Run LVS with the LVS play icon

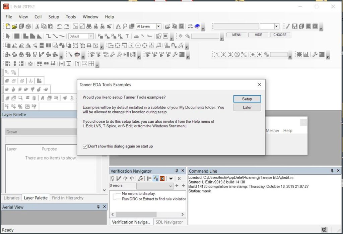(155, 54)
